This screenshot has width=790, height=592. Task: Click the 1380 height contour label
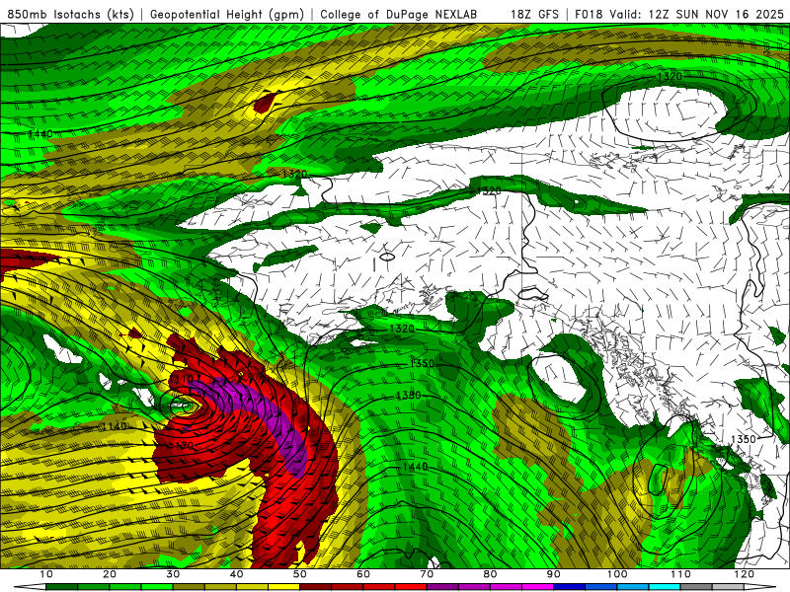click(408, 396)
